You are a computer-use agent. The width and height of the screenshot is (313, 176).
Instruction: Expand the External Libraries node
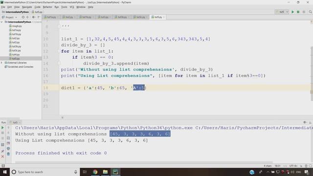(x=2, y=63)
